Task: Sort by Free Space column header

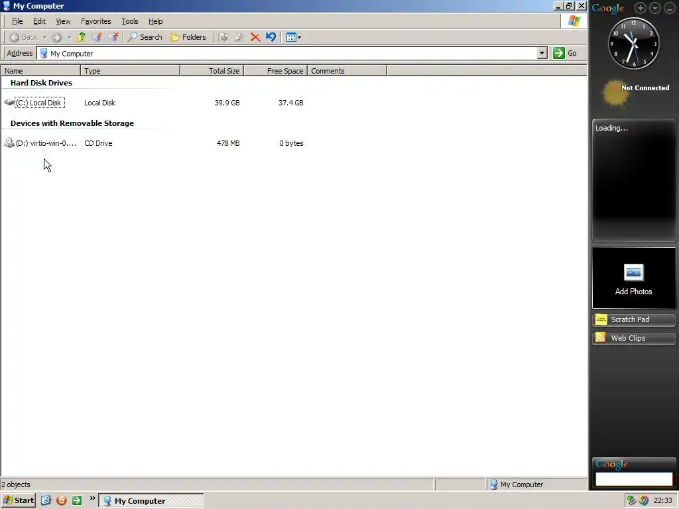Action: [275, 70]
